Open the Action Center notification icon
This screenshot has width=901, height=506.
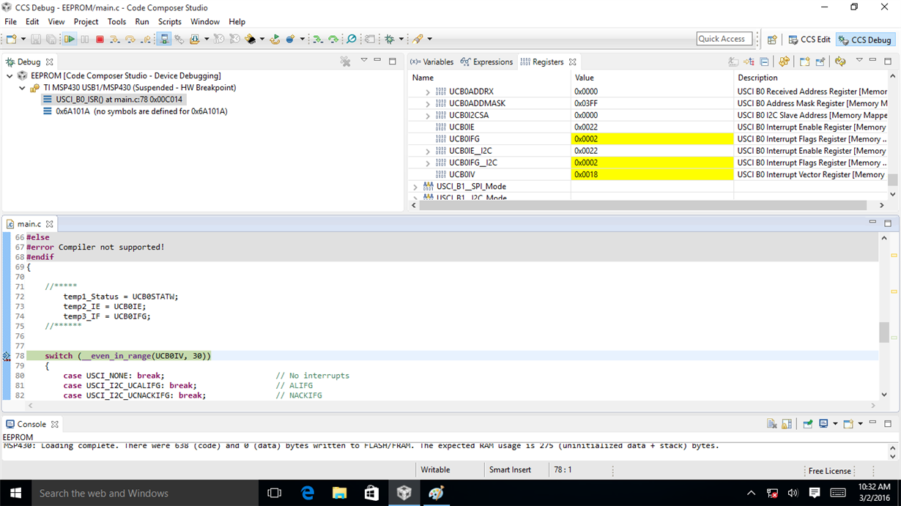point(815,493)
